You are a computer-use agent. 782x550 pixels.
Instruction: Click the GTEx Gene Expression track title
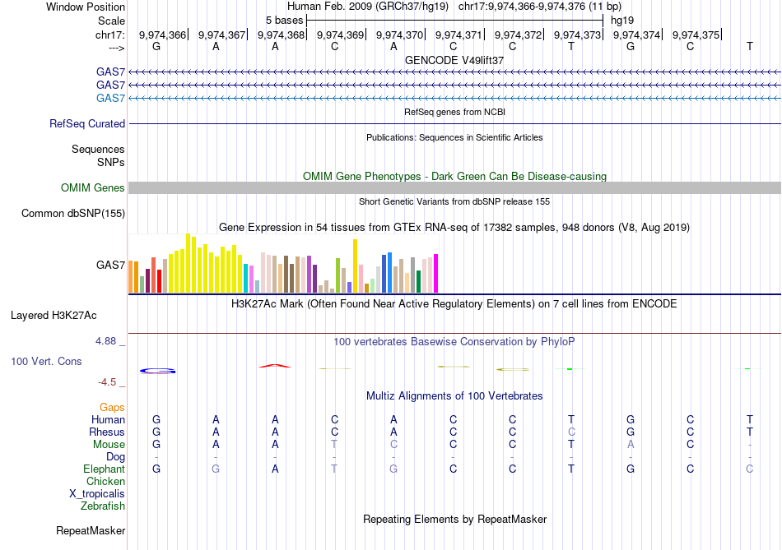[454, 228]
